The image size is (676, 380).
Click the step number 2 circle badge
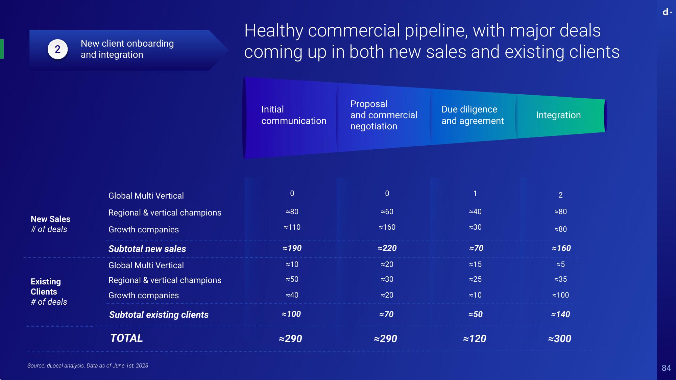(57, 49)
